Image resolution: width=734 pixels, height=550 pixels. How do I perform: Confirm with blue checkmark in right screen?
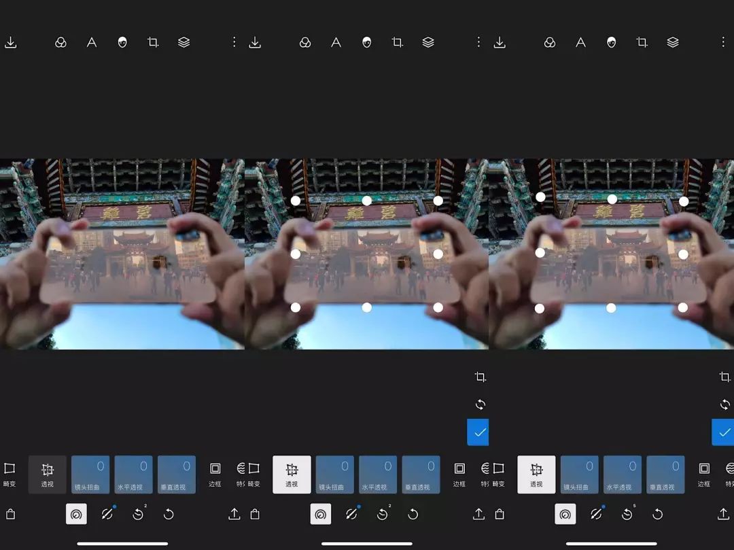pos(722,432)
